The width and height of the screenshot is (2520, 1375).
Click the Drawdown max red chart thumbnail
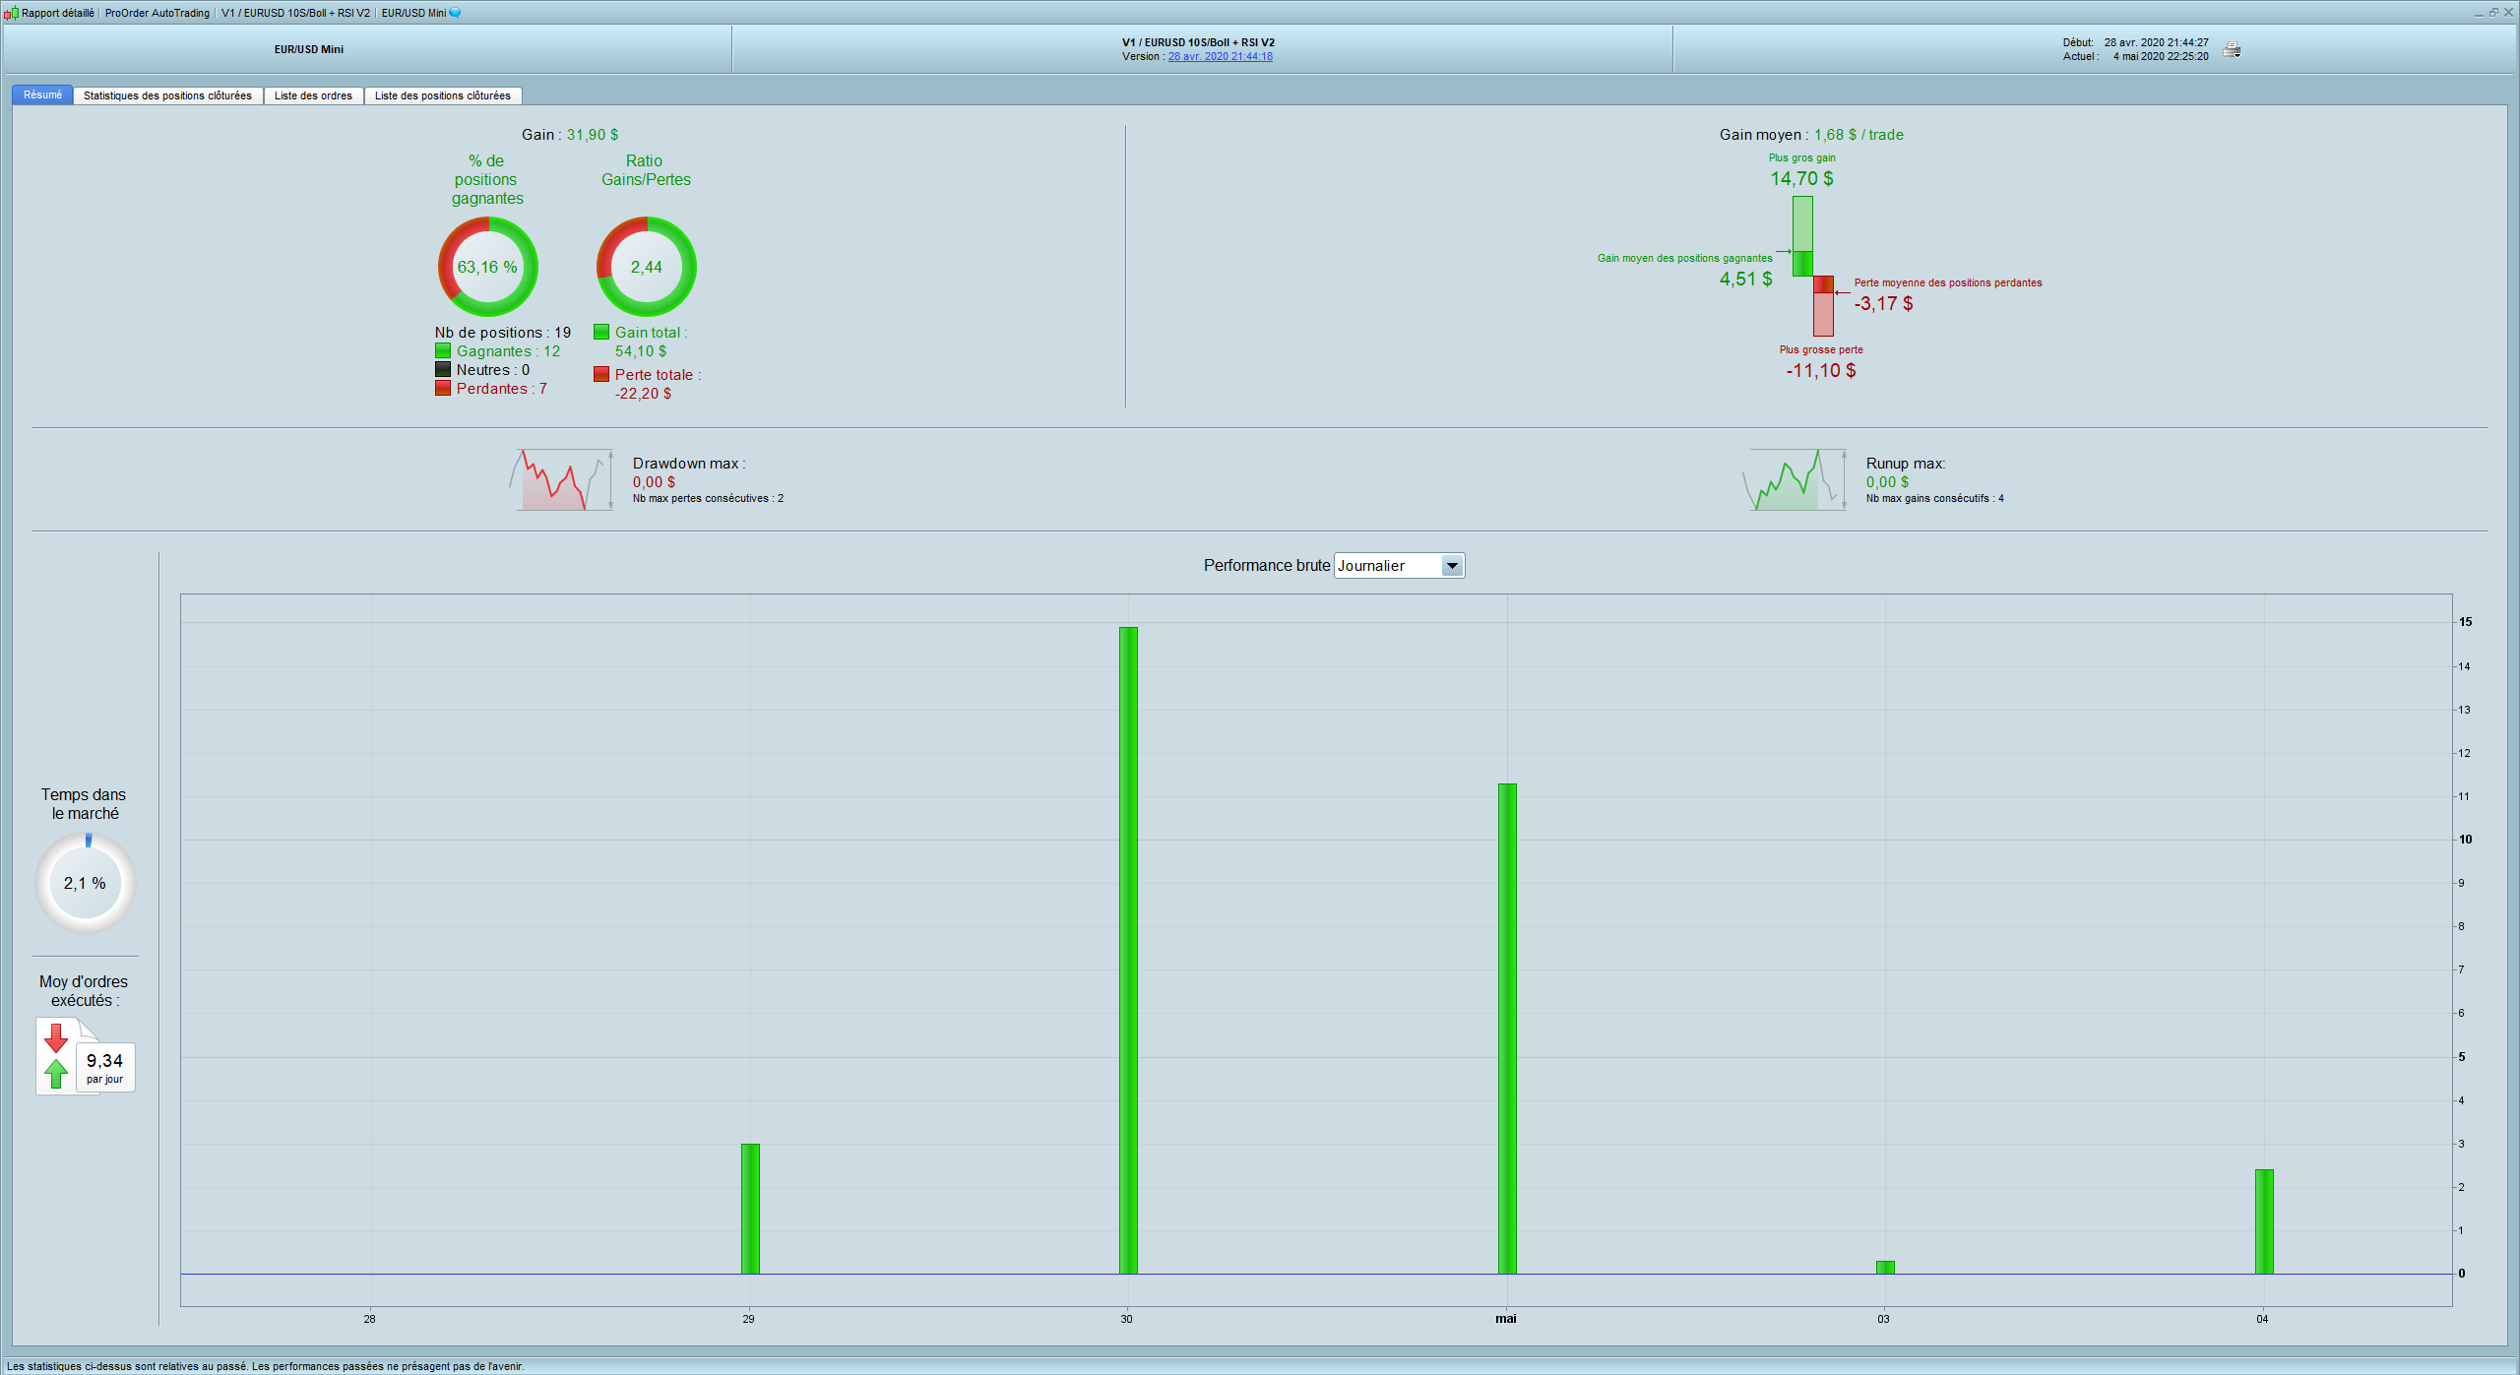click(x=561, y=480)
